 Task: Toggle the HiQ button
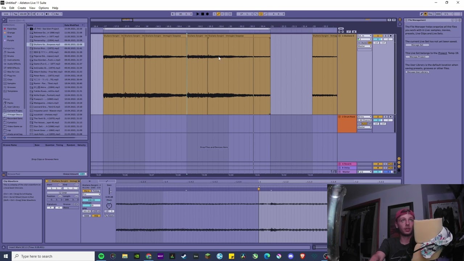(96, 216)
